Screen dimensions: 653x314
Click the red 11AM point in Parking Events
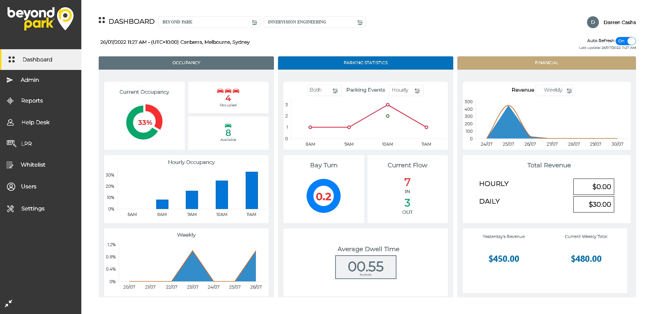tap(426, 127)
